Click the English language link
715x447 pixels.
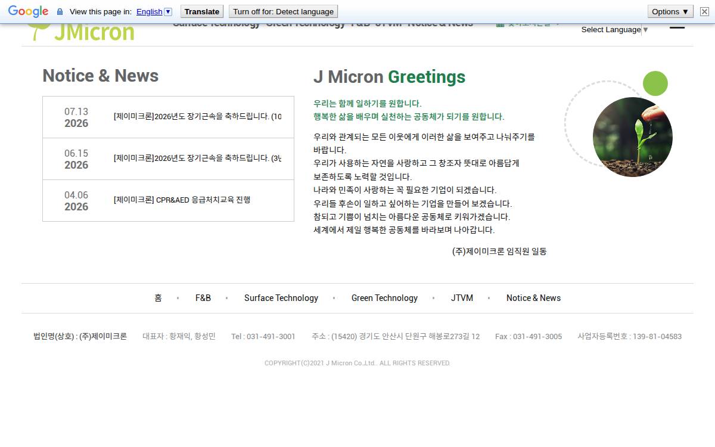point(149,12)
